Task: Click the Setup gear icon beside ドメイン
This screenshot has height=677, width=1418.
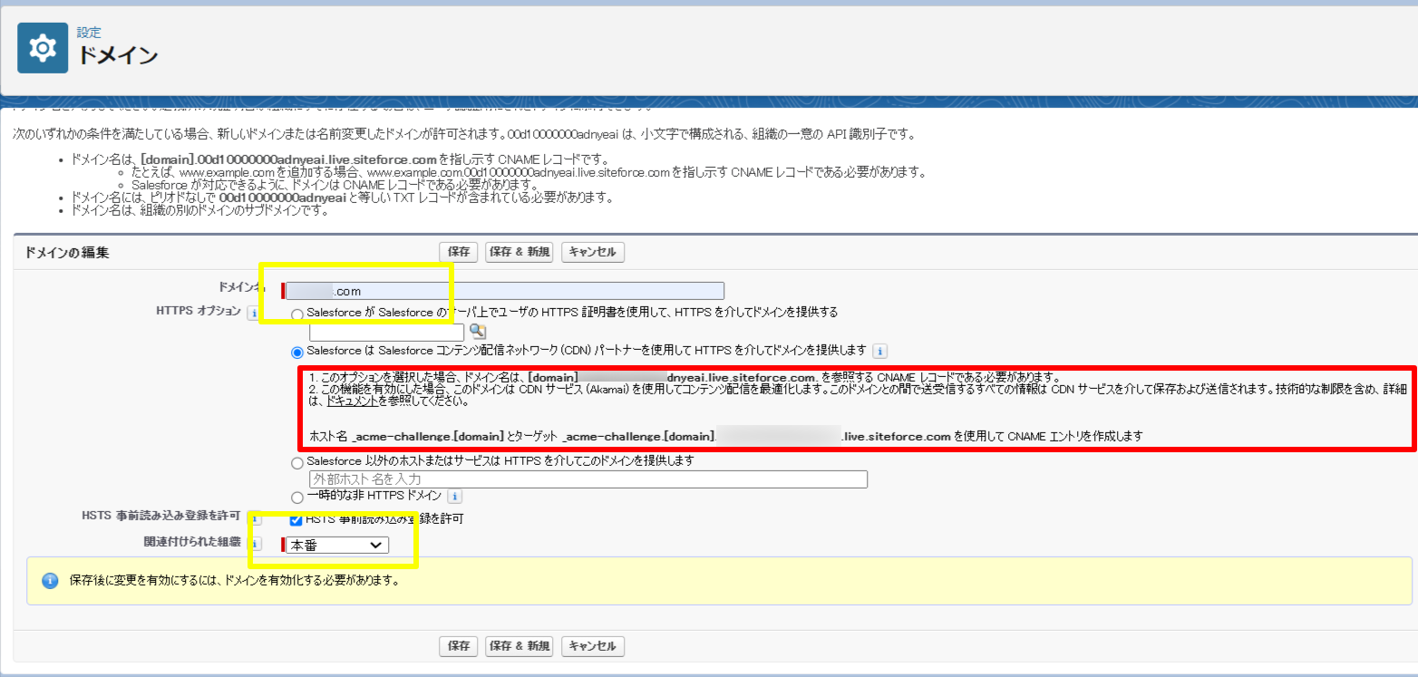Action: pos(43,48)
